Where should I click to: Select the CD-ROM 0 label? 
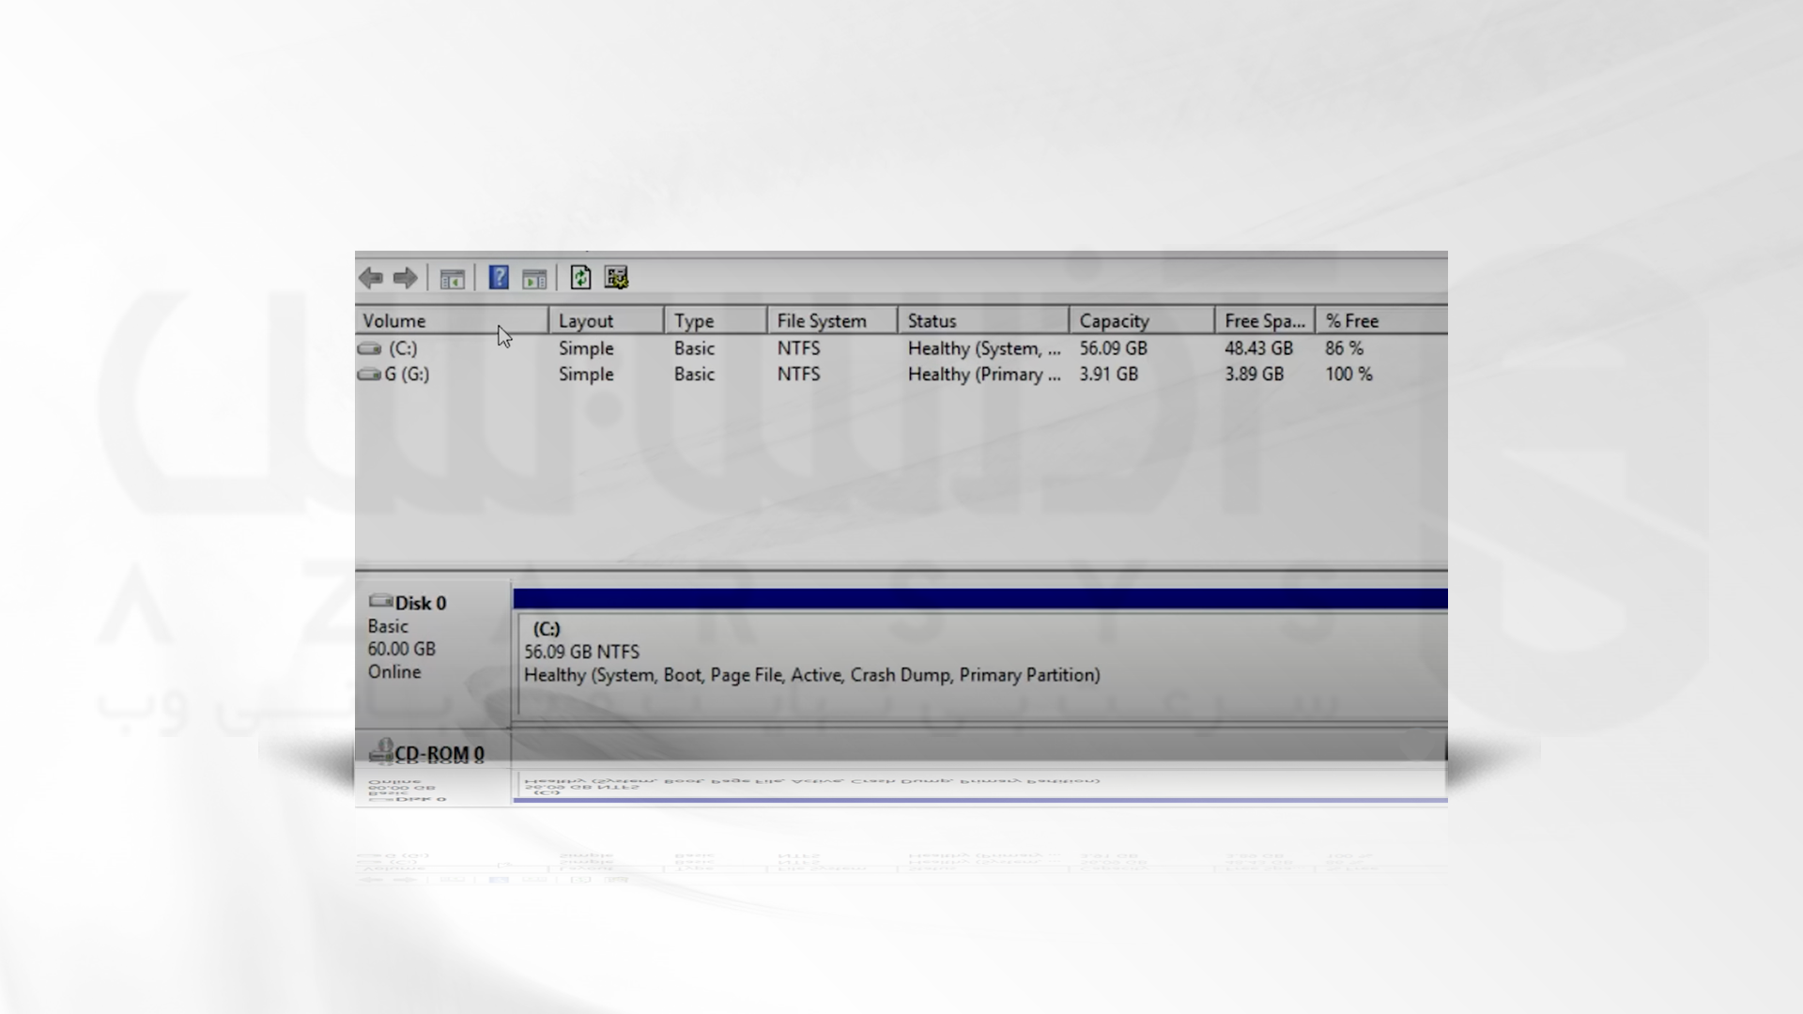pyautogui.click(x=439, y=753)
